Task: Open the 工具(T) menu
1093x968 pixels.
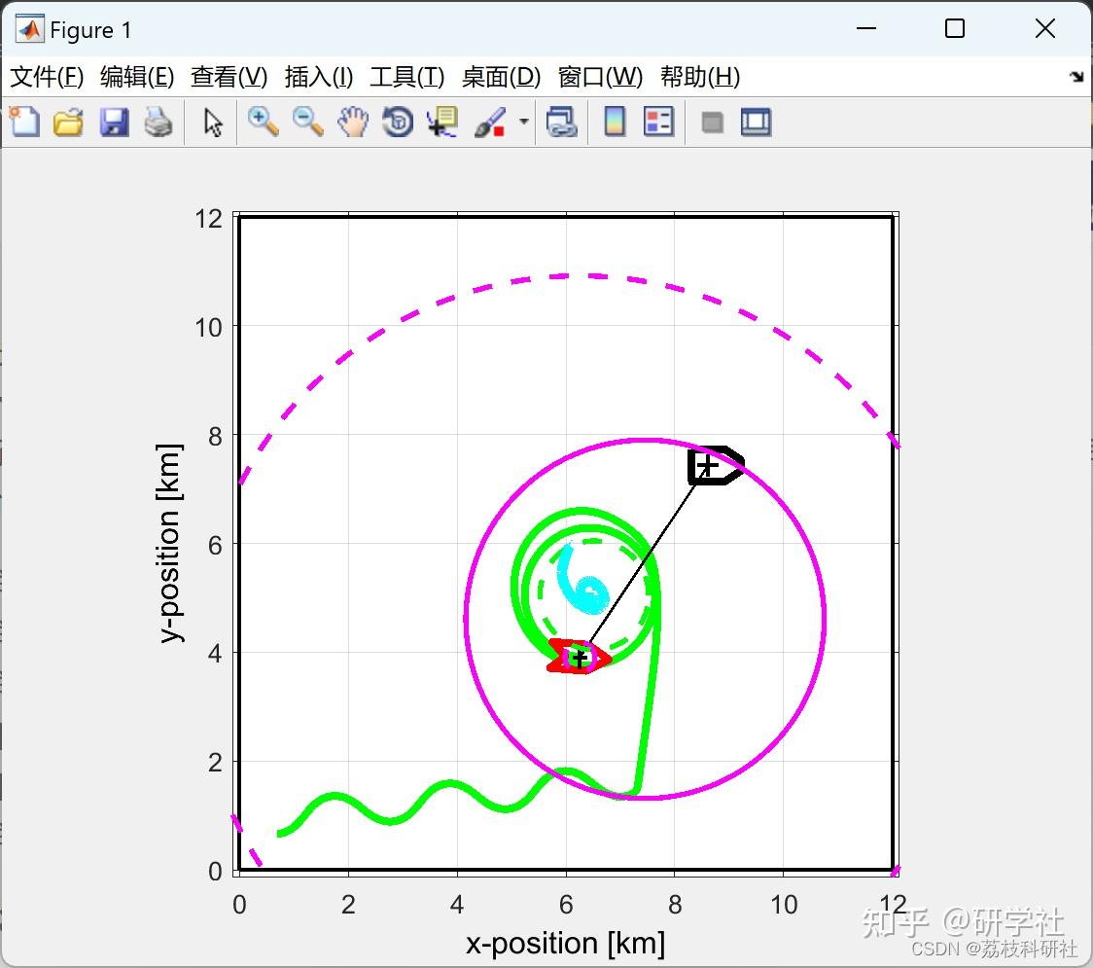Action: 407,77
